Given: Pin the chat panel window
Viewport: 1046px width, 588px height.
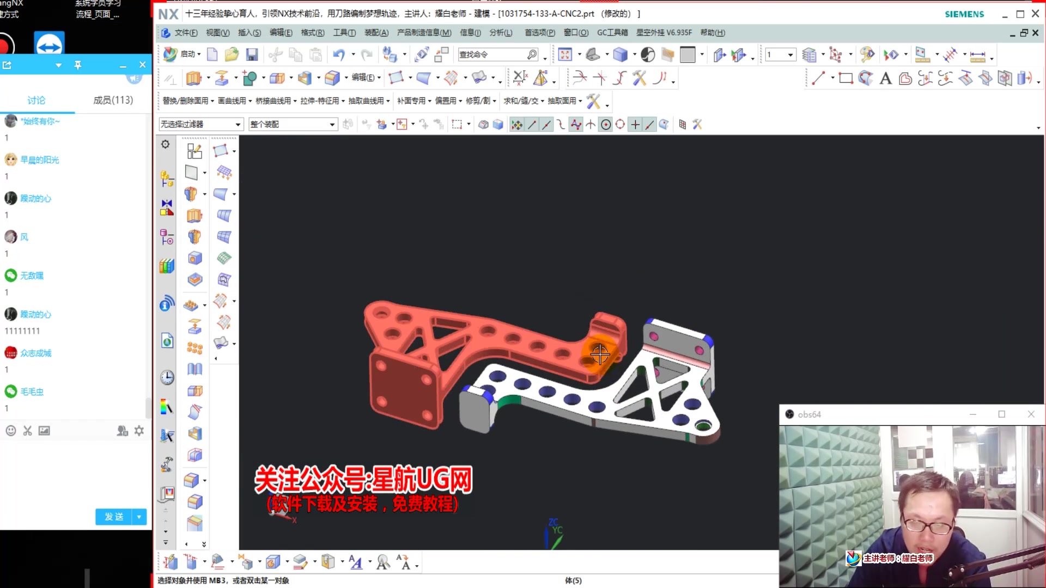Looking at the screenshot, I should (78, 64).
